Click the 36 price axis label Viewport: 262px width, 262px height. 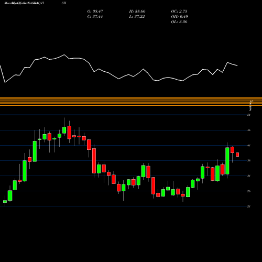pos(249,161)
